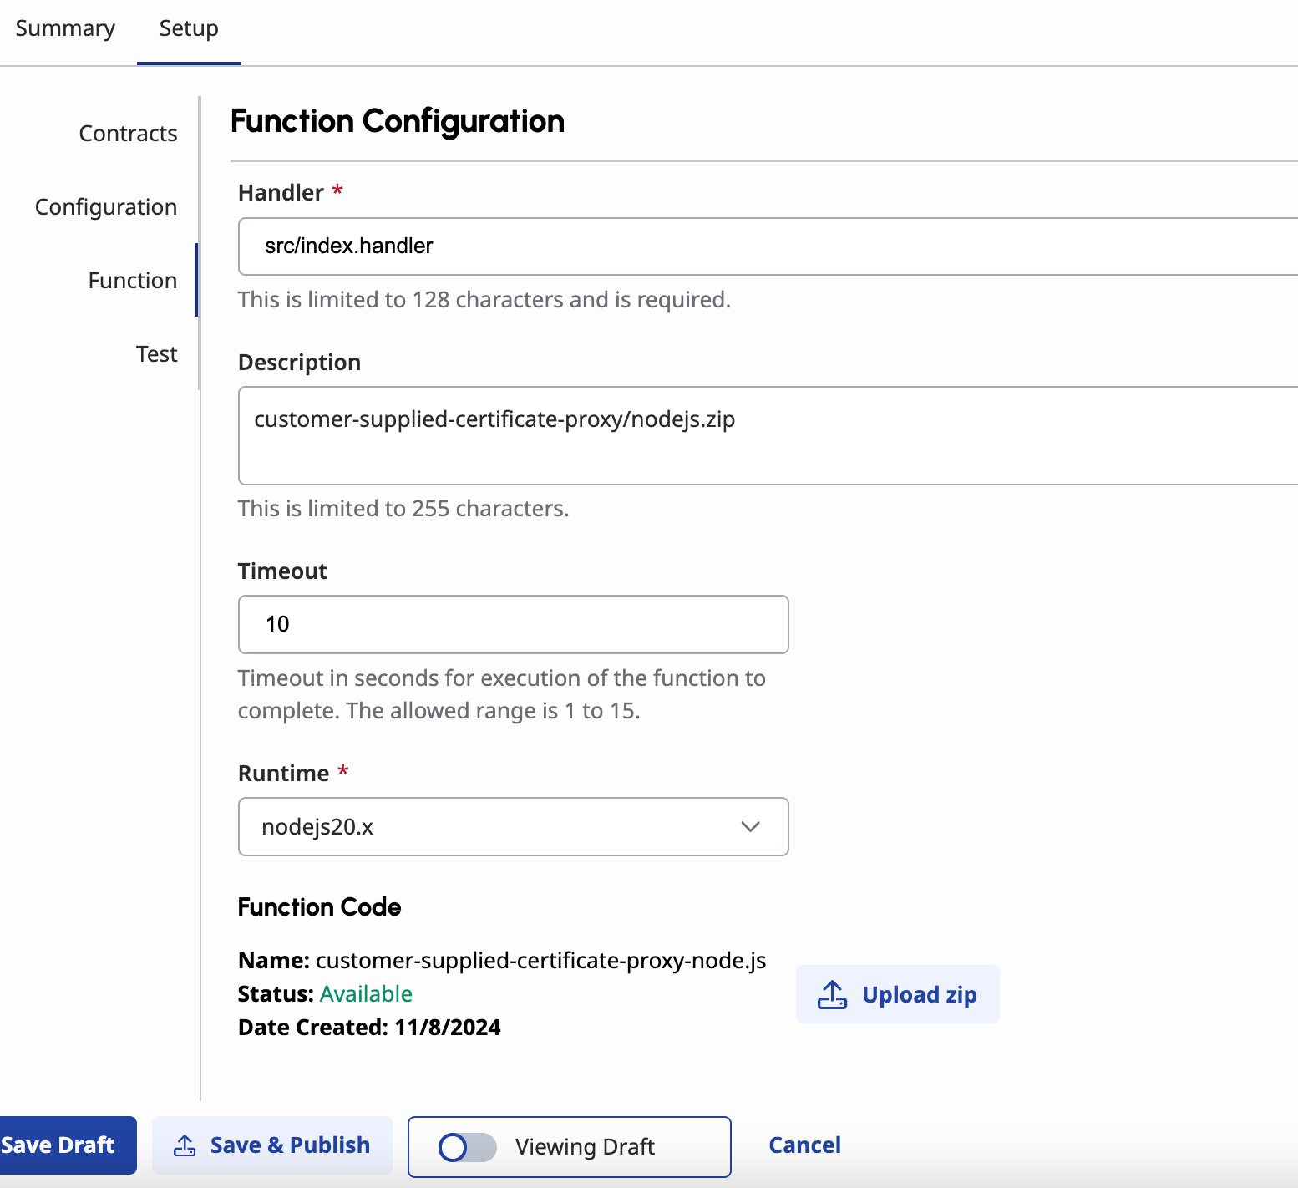Screen dimensions: 1298x1188
Task: Select Function in the side navigation
Action: tap(133, 281)
